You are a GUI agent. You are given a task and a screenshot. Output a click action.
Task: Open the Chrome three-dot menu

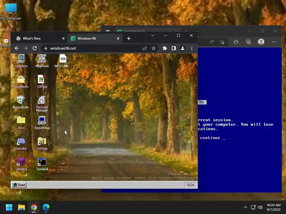point(192,48)
